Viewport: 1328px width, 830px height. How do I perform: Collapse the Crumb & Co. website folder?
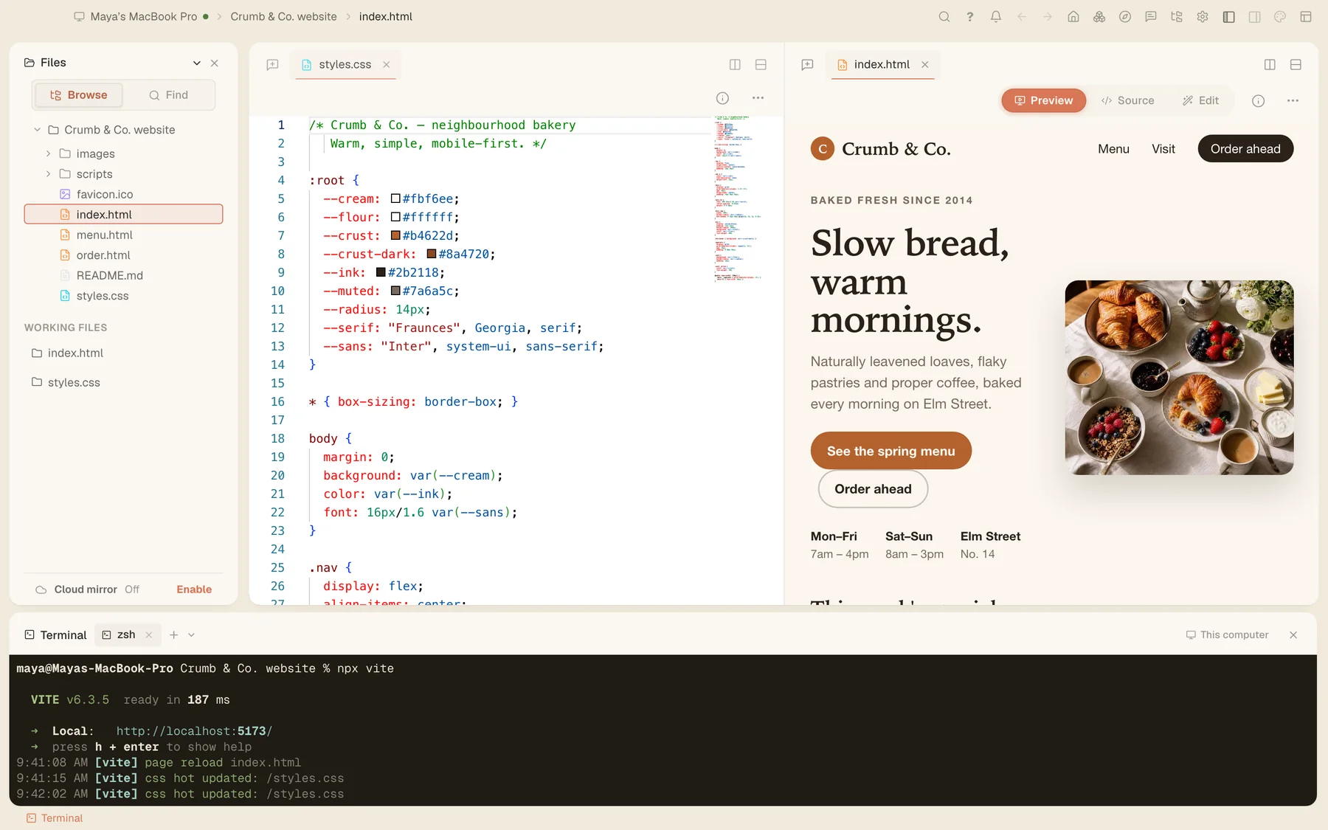37,129
